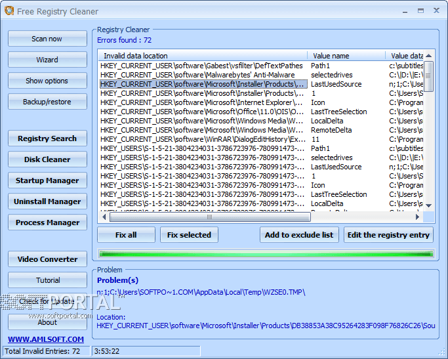
Task: Sort by Value name column header
Action: [346, 55]
